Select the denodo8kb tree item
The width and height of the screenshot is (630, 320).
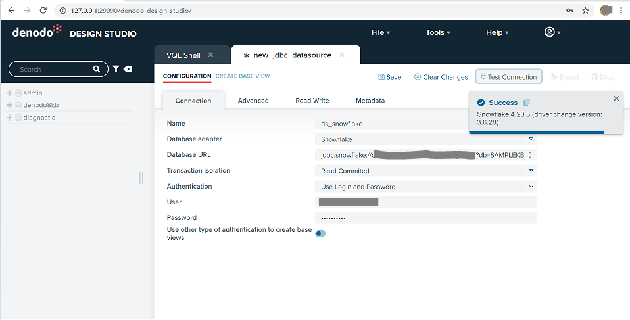point(41,105)
